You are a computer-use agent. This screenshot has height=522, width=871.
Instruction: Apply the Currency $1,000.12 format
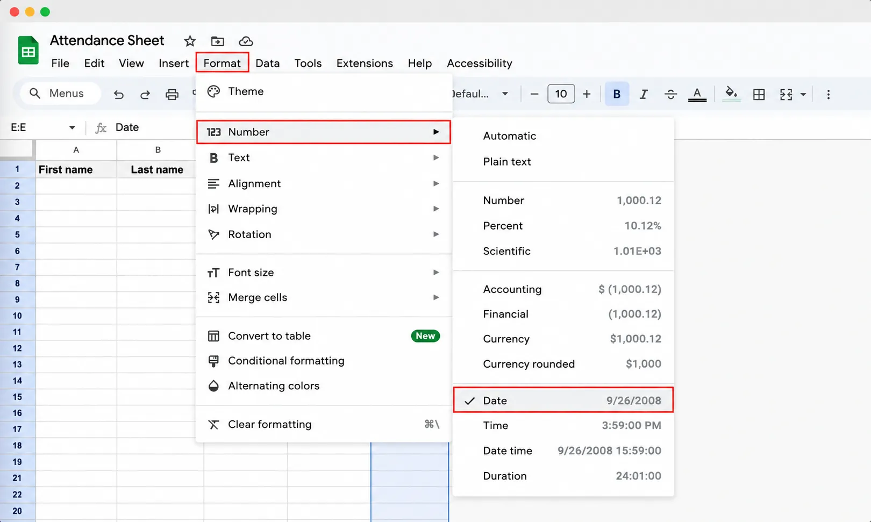pos(563,339)
